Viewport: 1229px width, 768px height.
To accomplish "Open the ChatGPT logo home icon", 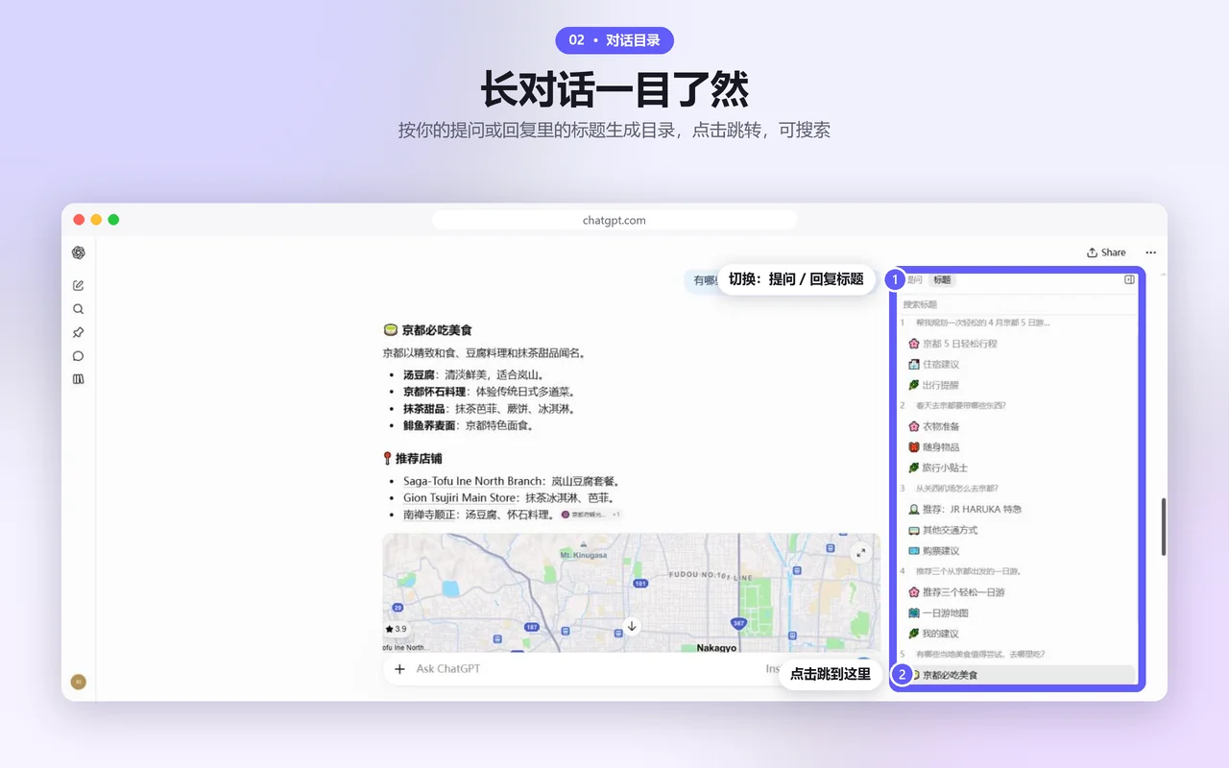I will [x=79, y=252].
